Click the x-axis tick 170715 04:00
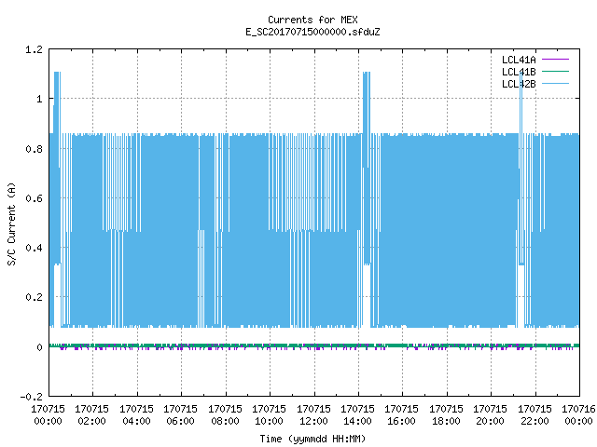Screen dimensions: 597x447 (x=137, y=415)
